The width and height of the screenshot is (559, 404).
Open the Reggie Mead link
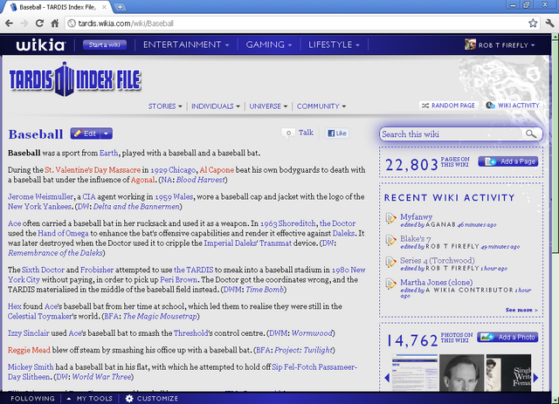pos(29,350)
